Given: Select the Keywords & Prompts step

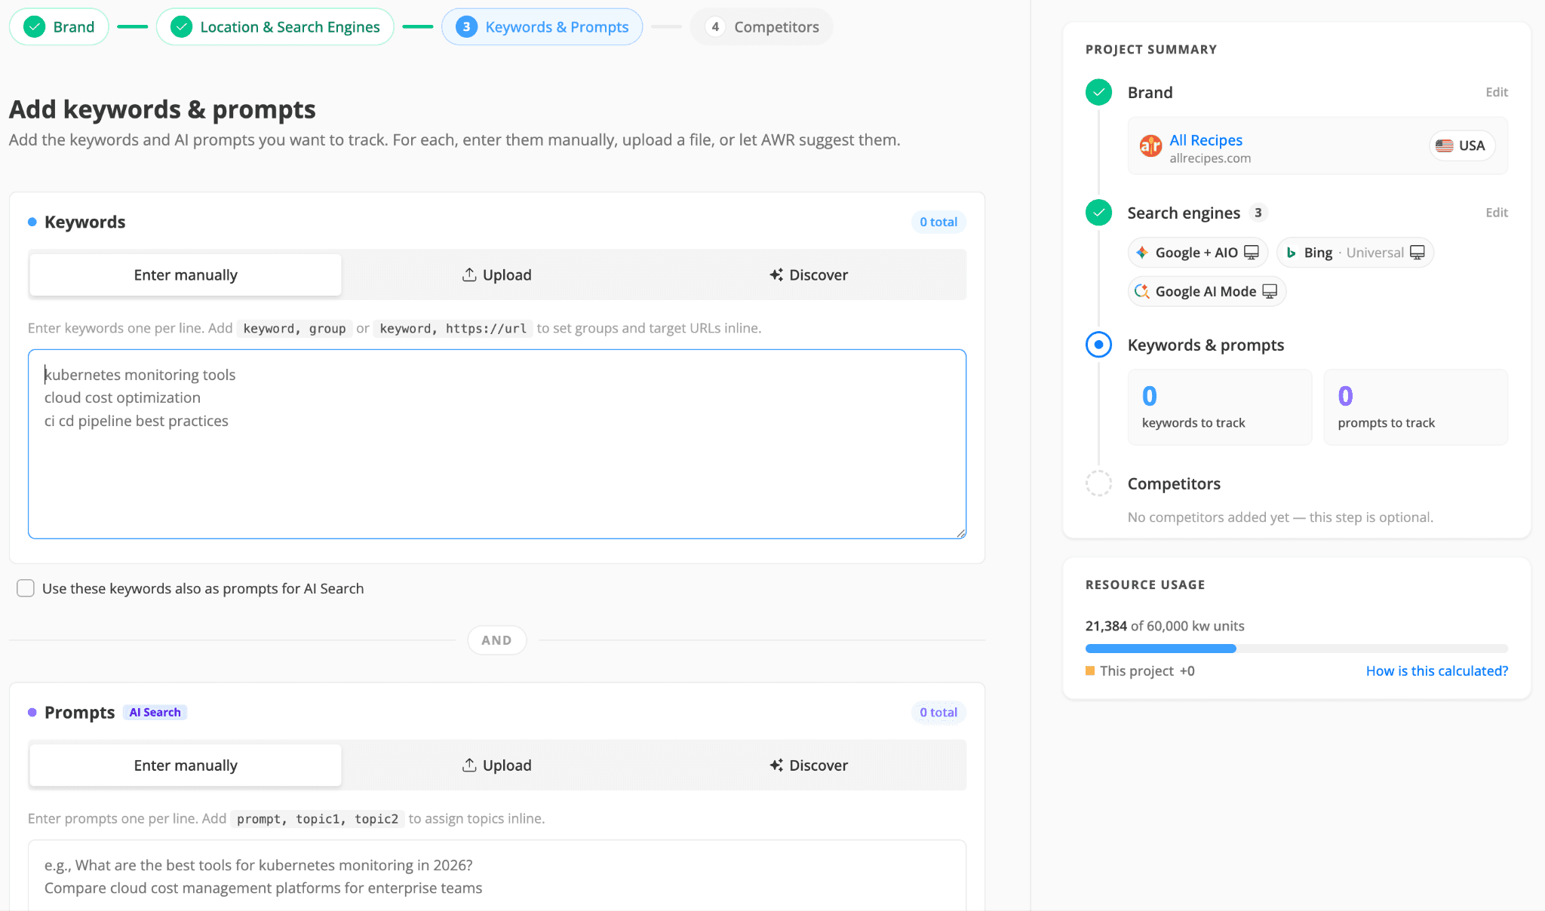Looking at the screenshot, I should click(542, 27).
